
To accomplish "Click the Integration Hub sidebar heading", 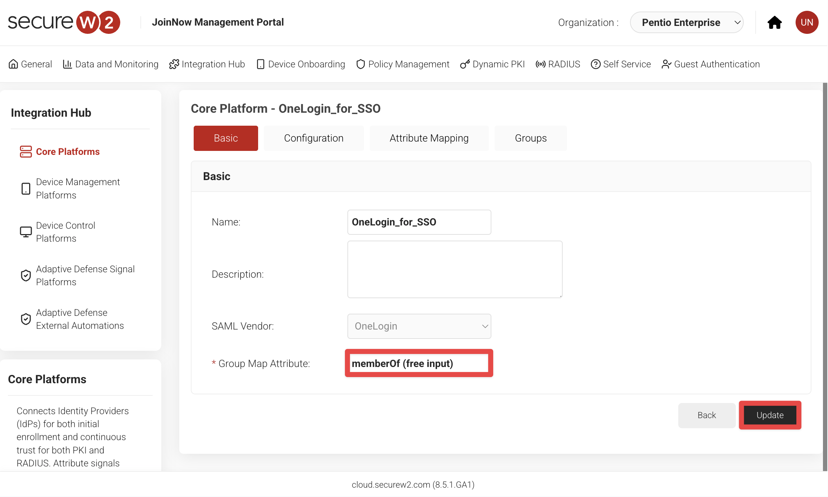I will pos(51,113).
